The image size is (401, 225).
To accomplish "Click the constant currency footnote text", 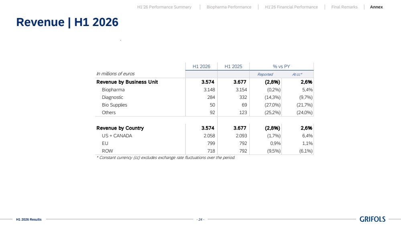I will [165, 158].
